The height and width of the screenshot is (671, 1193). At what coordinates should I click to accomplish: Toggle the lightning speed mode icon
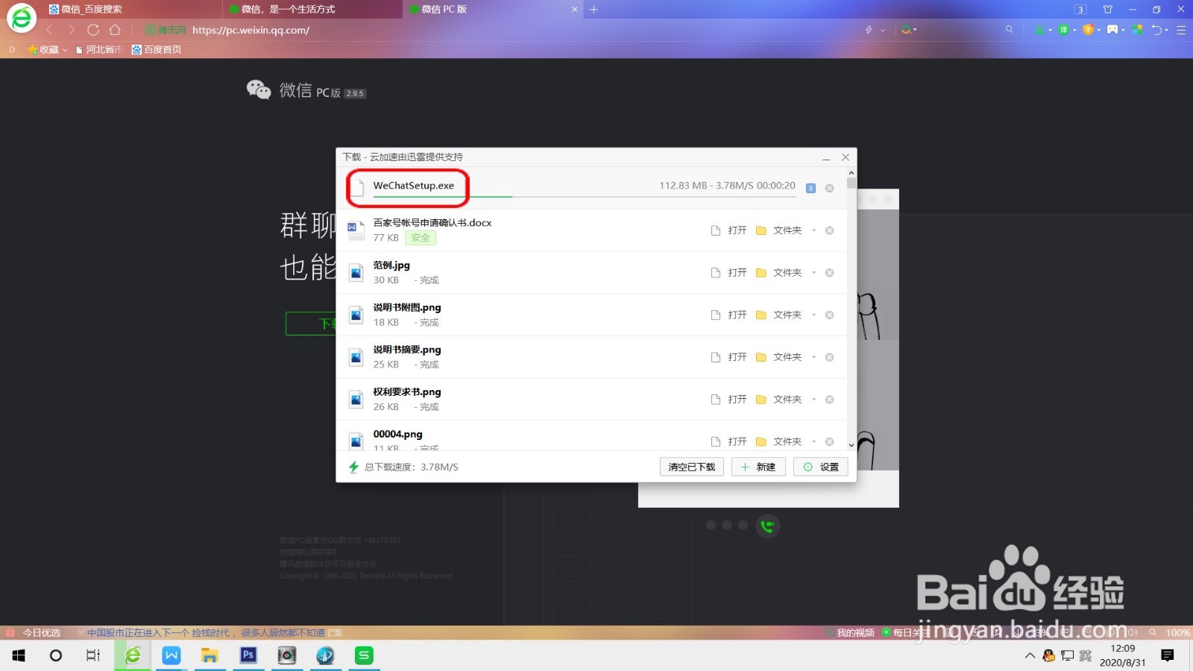point(869,30)
